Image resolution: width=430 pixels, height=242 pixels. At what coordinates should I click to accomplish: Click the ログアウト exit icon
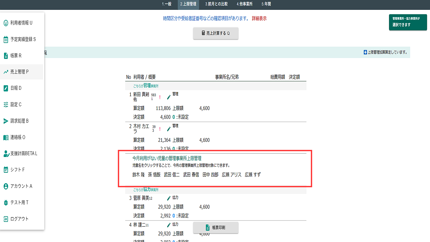6,219
